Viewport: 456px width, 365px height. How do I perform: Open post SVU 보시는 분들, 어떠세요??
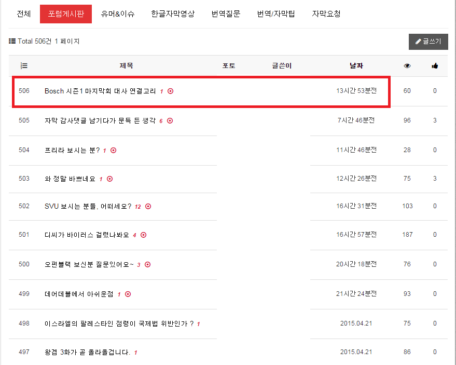[88, 206]
